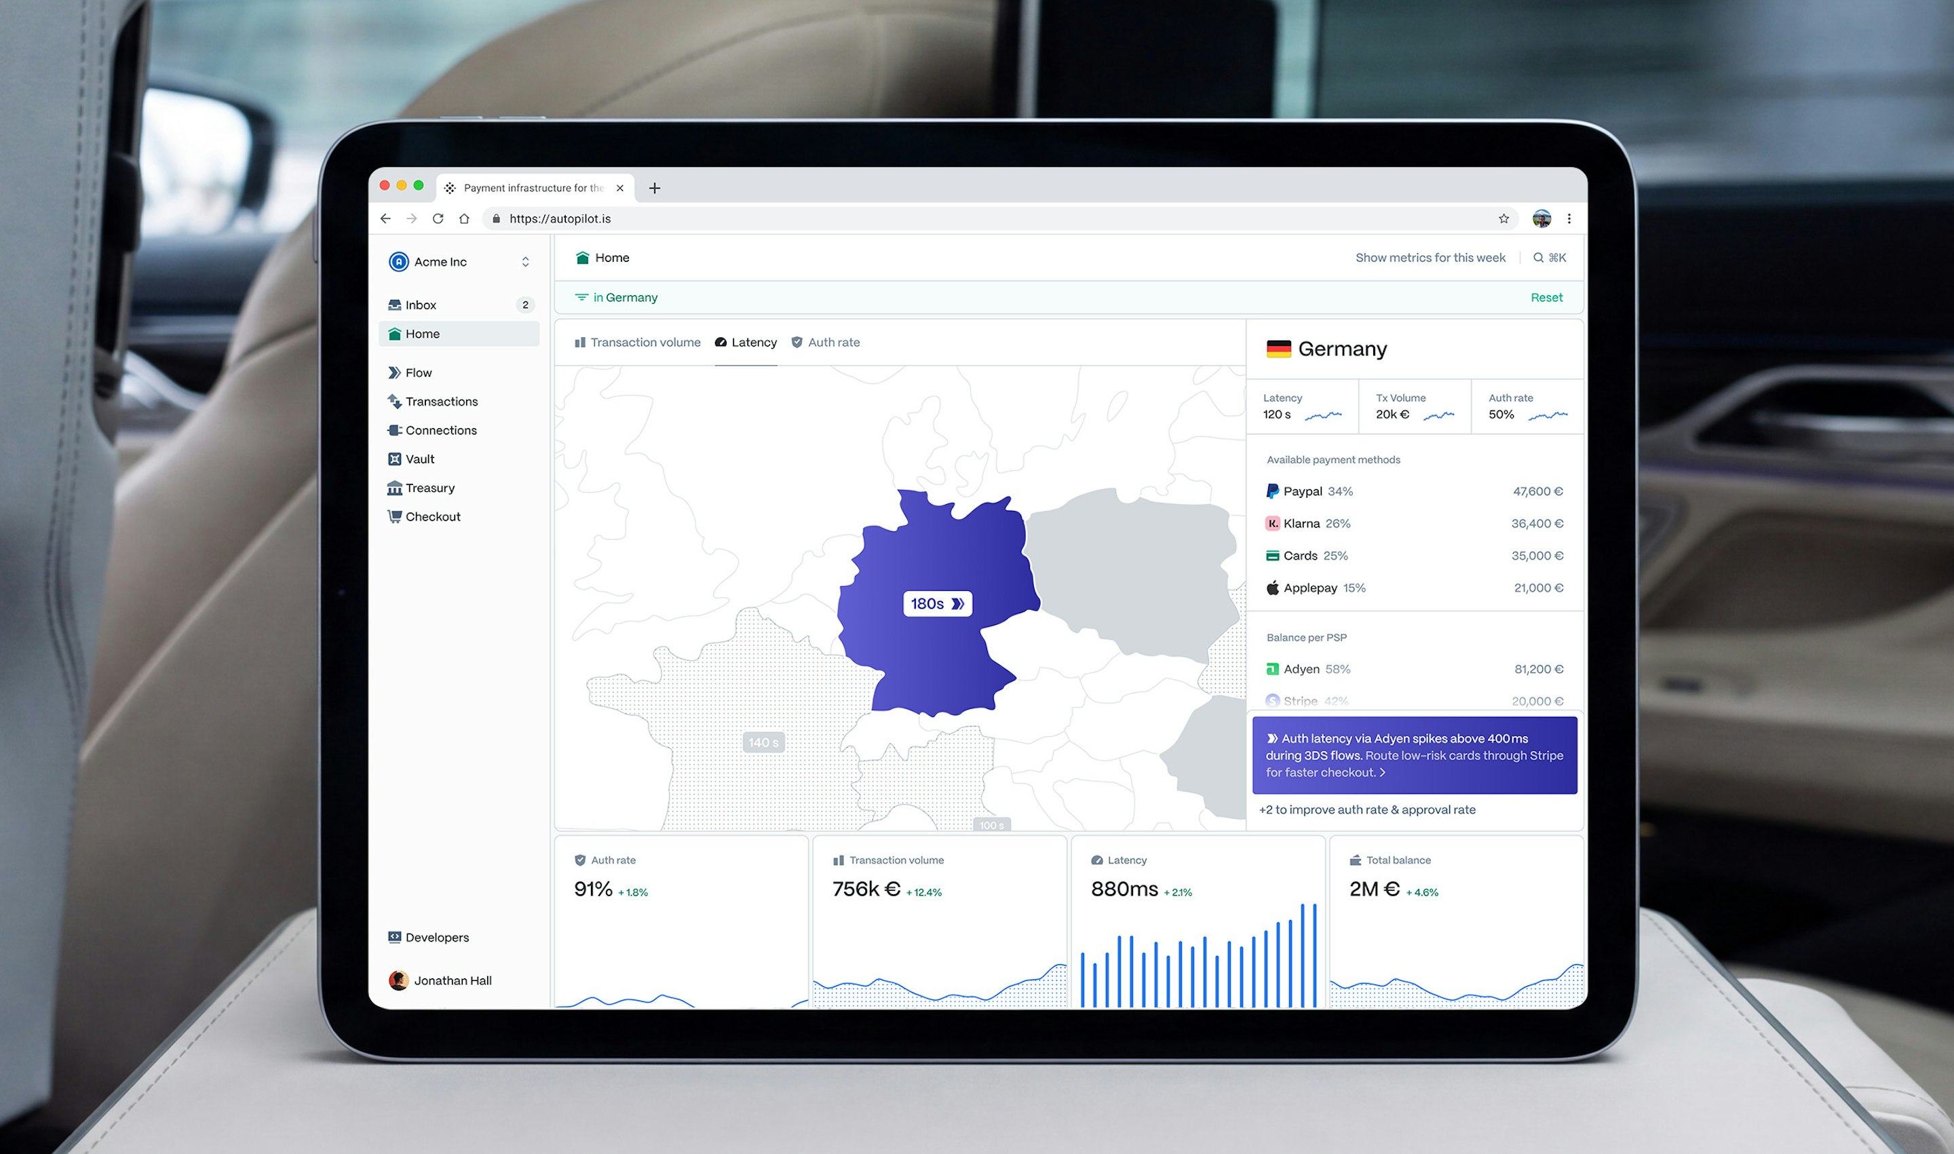Open the Latency 880ms card
The width and height of the screenshot is (1954, 1154).
click(x=1198, y=922)
